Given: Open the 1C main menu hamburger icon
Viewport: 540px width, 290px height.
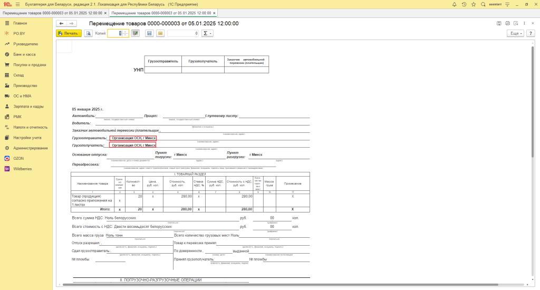Looking at the screenshot, I should (x=17, y=4).
